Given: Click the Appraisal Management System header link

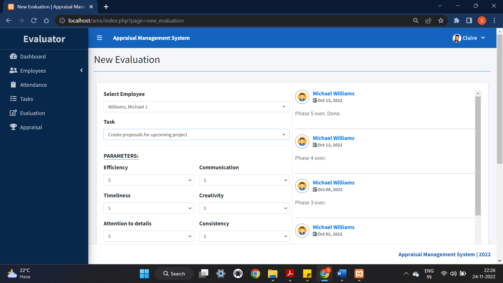Looking at the screenshot, I should [151, 38].
